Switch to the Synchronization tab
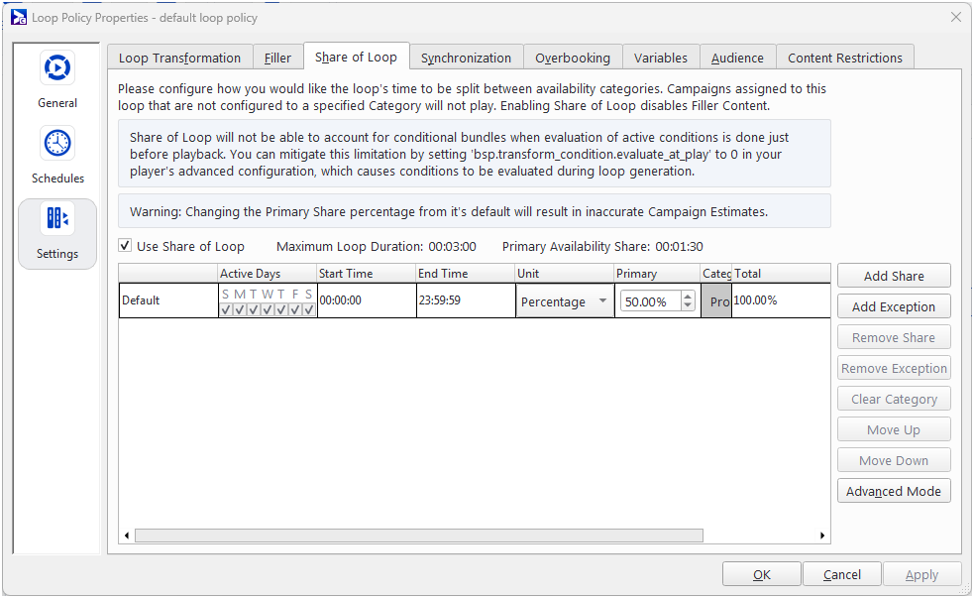This screenshot has width=974, height=598. (x=466, y=58)
